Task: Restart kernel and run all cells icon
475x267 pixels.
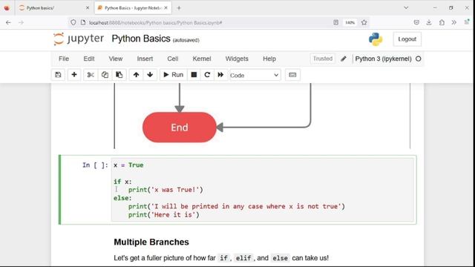Action: [x=220, y=75]
